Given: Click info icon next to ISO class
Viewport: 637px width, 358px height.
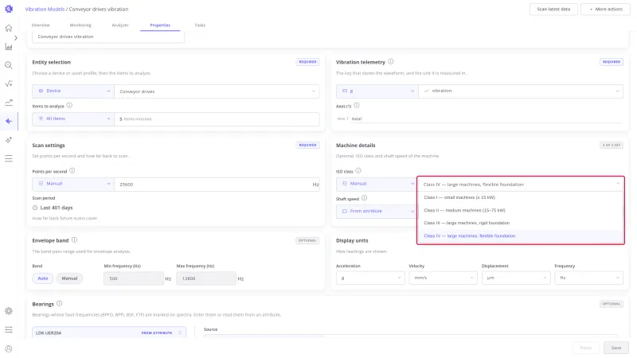Looking at the screenshot, I should click(x=358, y=171).
